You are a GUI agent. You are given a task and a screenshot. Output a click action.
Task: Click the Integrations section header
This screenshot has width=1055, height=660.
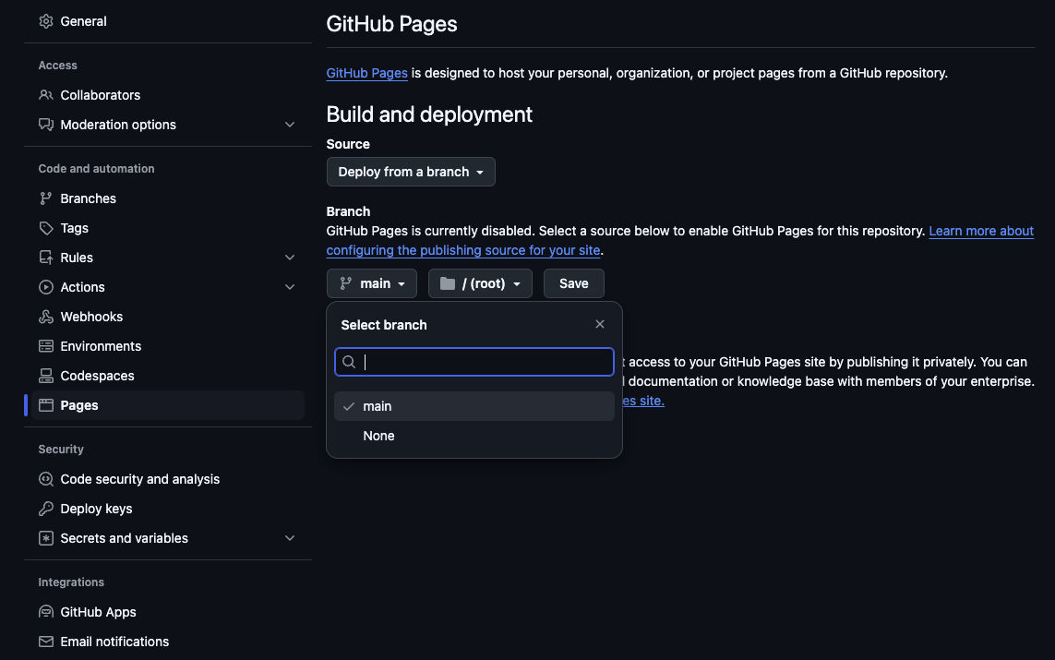point(71,582)
